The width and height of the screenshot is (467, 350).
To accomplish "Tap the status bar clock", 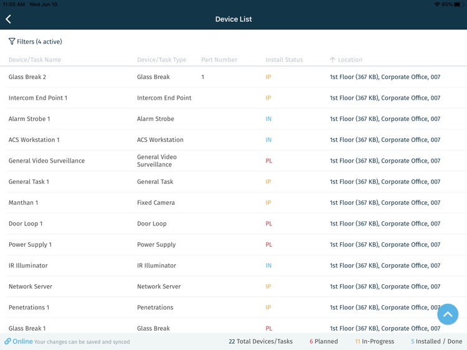I will [x=14, y=4].
